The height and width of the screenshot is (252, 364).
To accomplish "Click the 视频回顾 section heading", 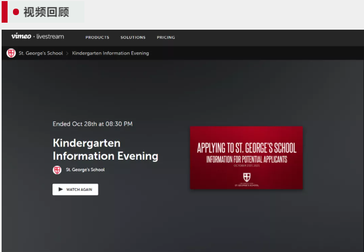I will point(46,12).
